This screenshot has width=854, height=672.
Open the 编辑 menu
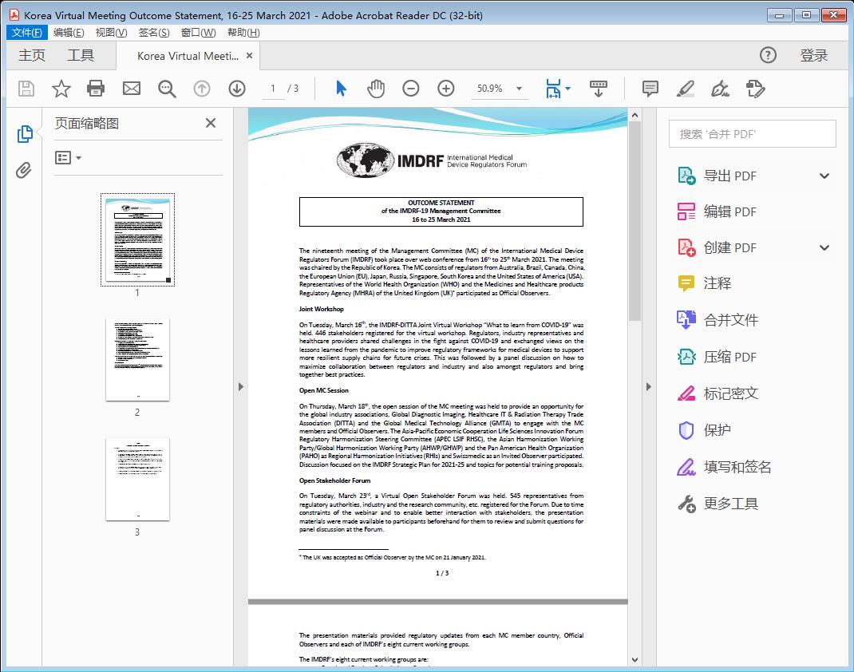[69, 32]
